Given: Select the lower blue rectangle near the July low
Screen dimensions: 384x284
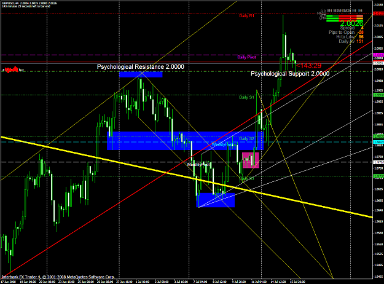Looking at the screenshot, I should [x=216, y=200].
